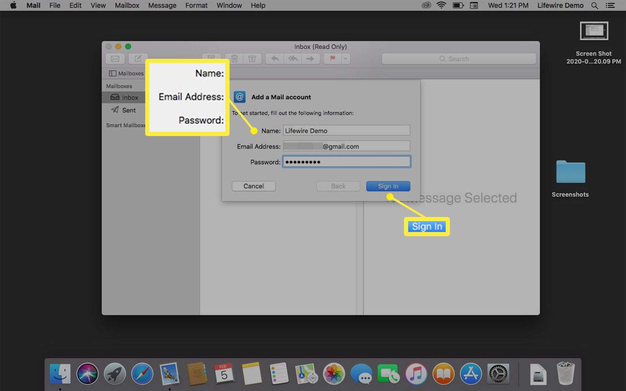
Task: Select the Screen Shot file thumbnail on desktop
Action: tap(594, 31)
